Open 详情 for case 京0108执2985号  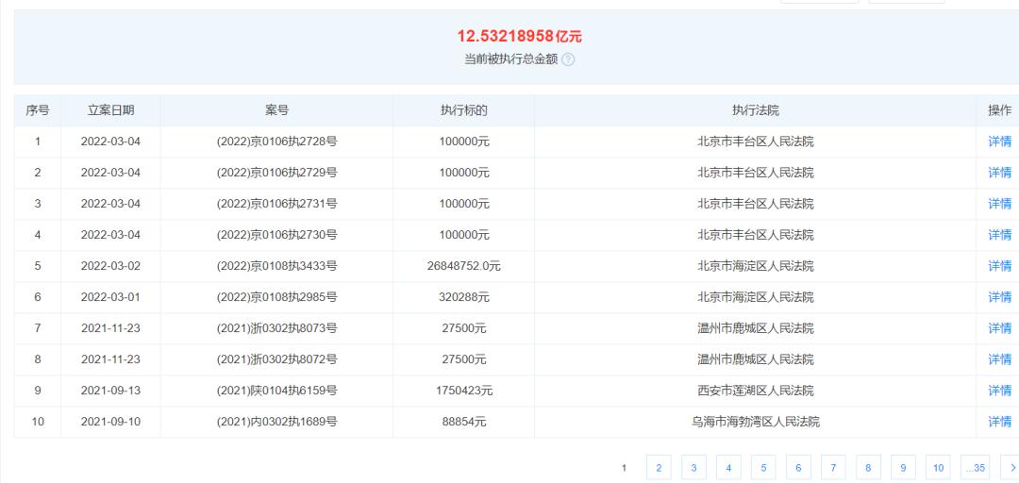click(x=999, y=297)
